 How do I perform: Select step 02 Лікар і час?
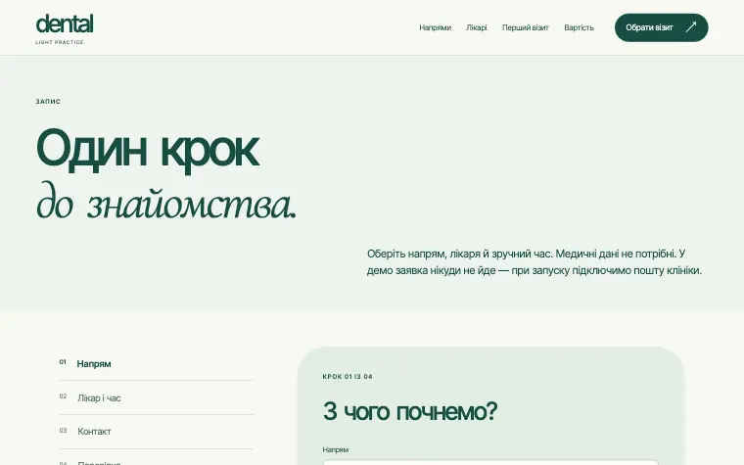click(156, 398)
